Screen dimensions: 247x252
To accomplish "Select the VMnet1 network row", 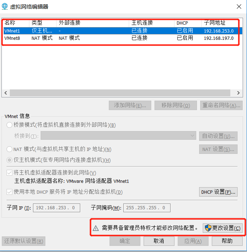I will (x=123, y=31).
